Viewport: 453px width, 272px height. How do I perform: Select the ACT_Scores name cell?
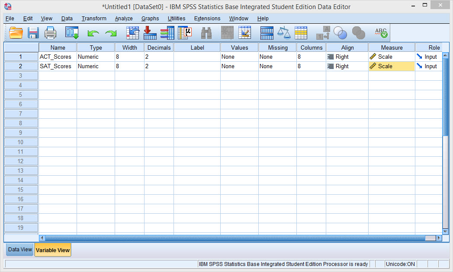pos(58,57)
